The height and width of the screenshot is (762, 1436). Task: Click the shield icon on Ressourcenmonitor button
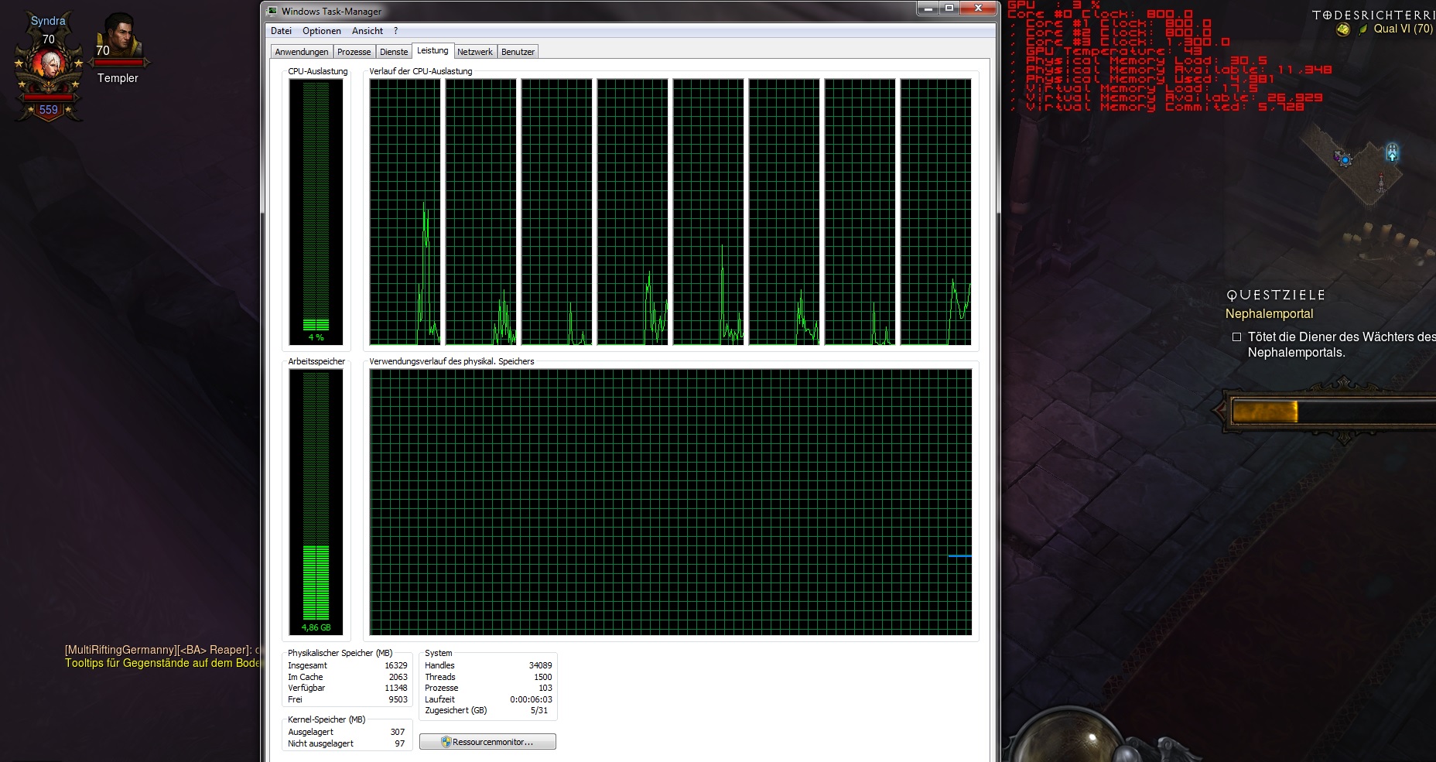point(446,742)
